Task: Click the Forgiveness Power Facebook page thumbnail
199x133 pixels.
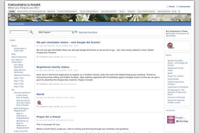Action: tap(171, 119)
